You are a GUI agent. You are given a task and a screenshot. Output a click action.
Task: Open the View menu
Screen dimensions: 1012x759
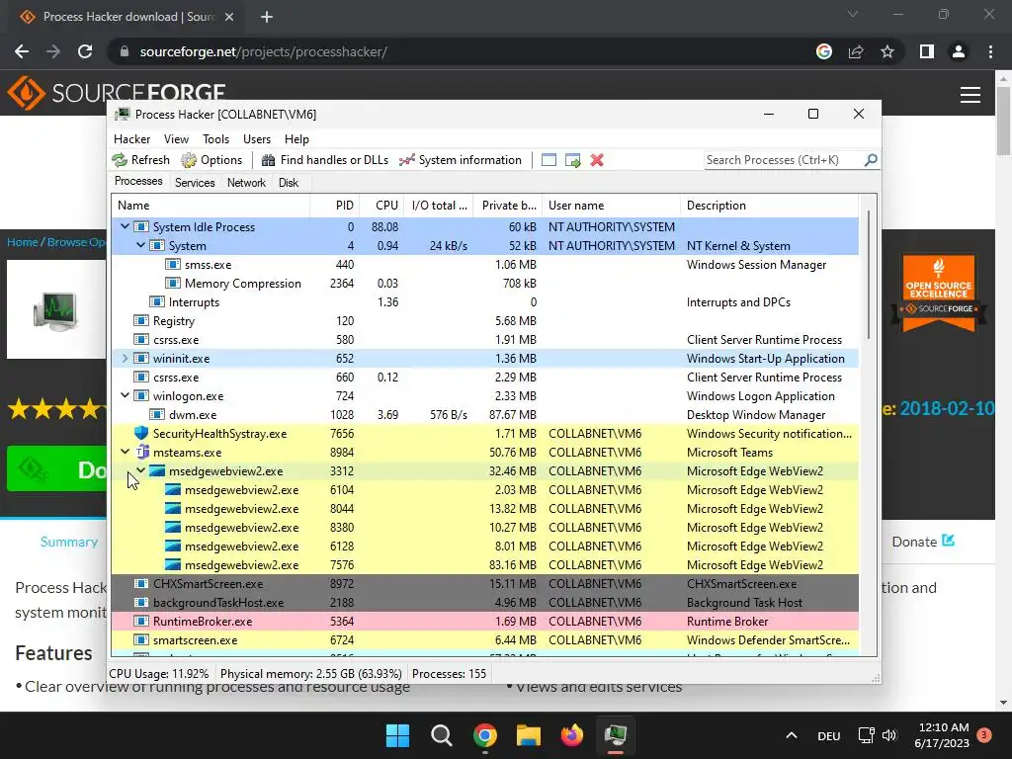click(176, 138)
